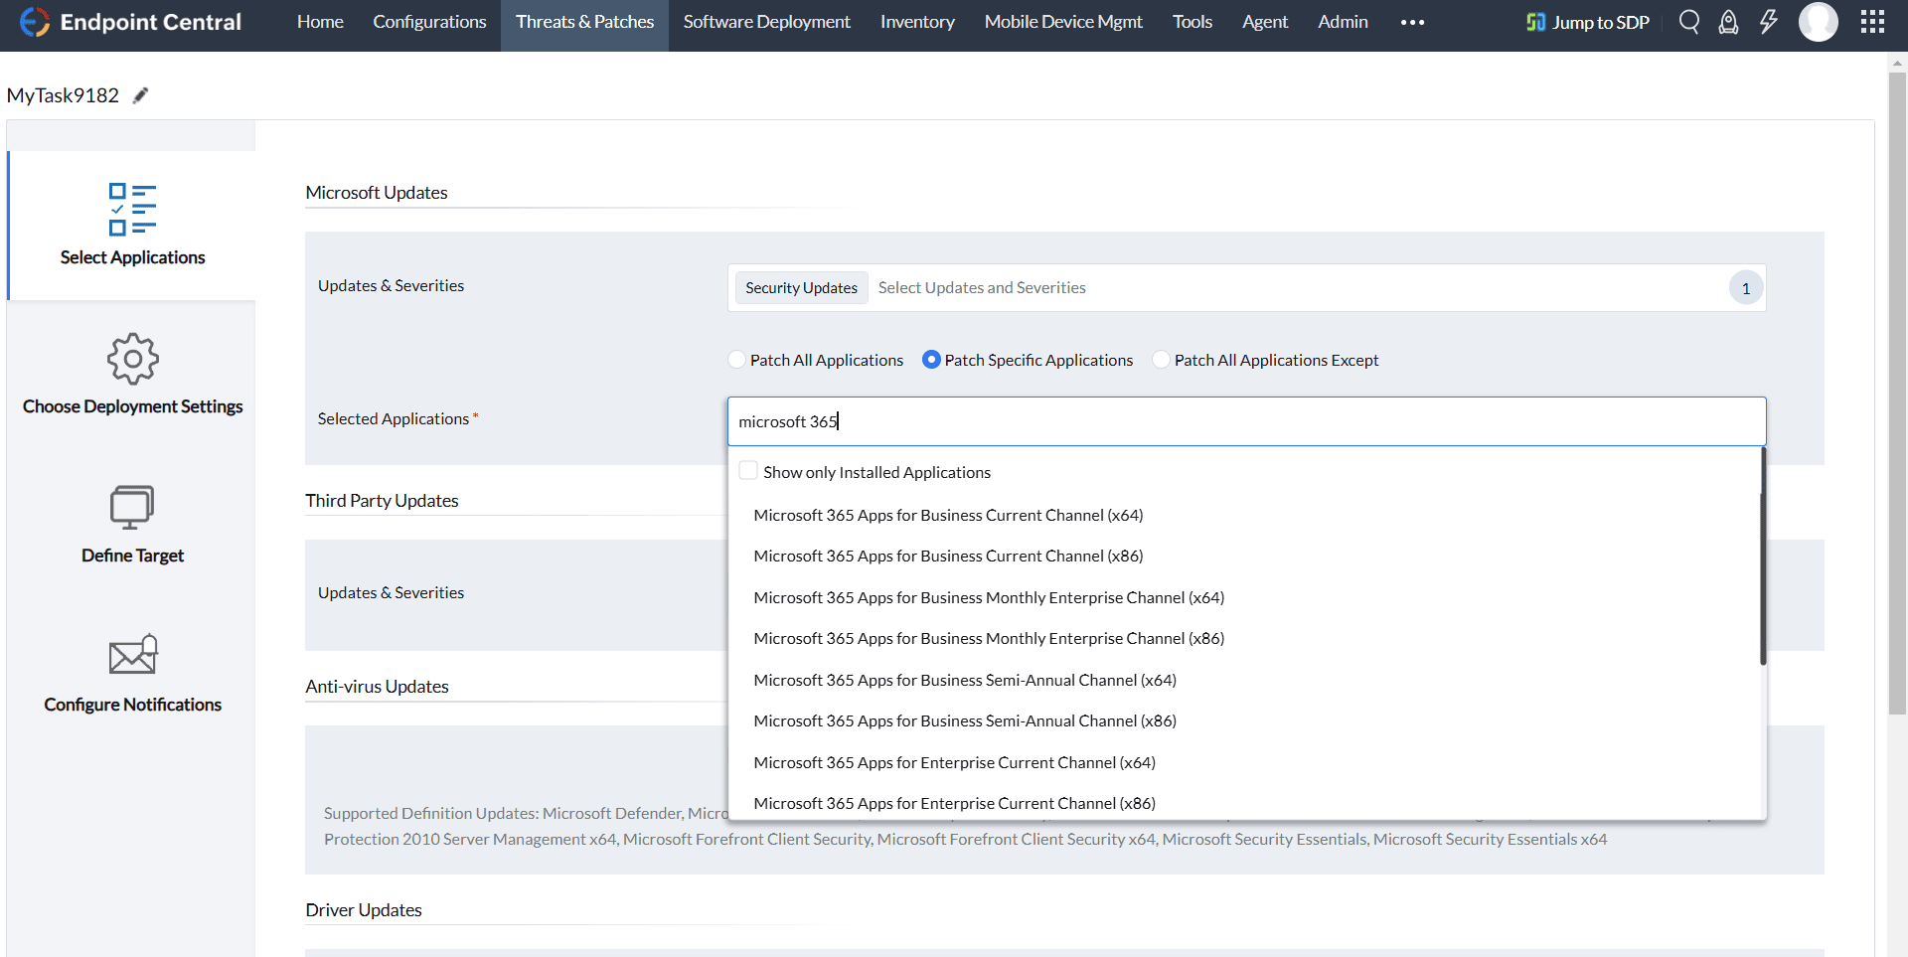Click the Jump to SDP icon
This screenshot has height=957, width=1908.
1536,22
